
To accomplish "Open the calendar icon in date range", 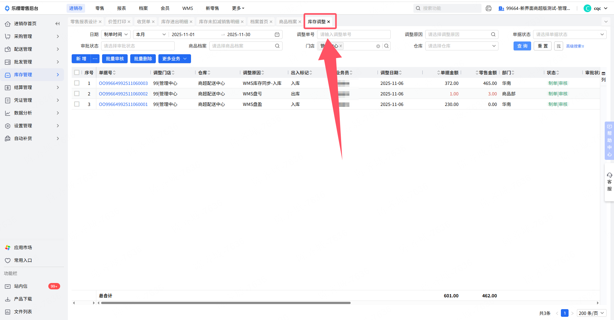I will click(x=277, y=34).
